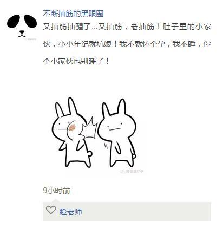Image resolution: width=223 pixels, height=228 pixels.
Task: Select the post's first line starting 又抽筋抽醒了
Action: pos(127,27)
